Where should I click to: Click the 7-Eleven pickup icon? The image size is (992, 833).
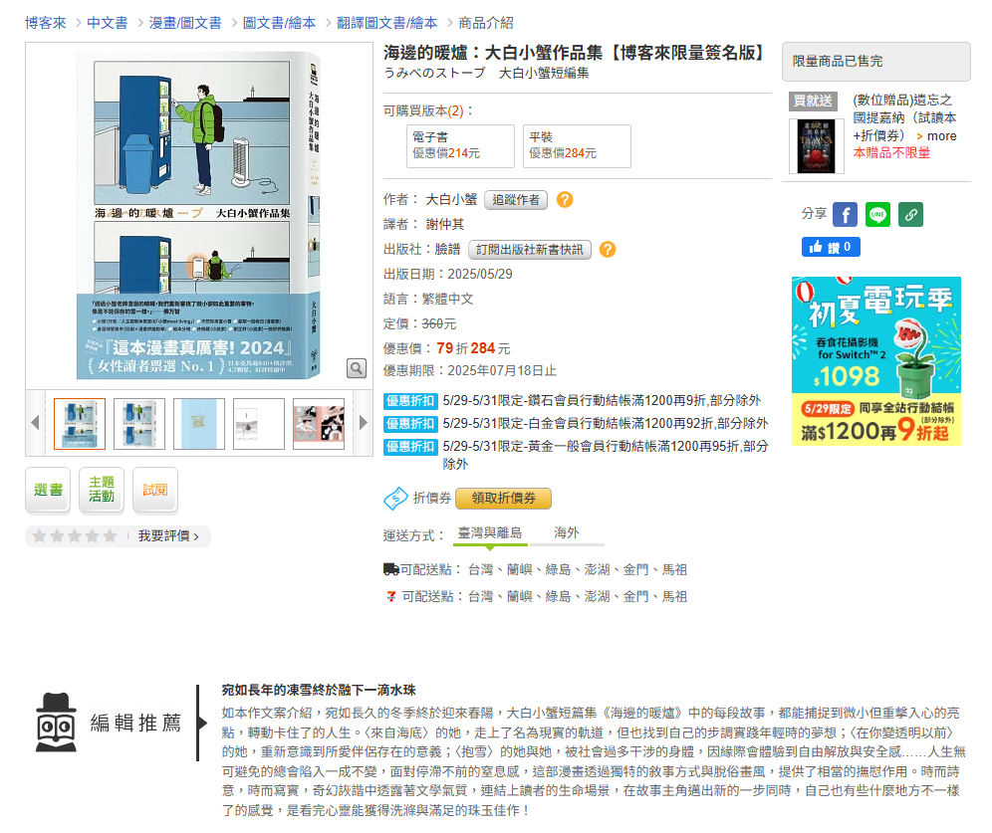(391, 596)
